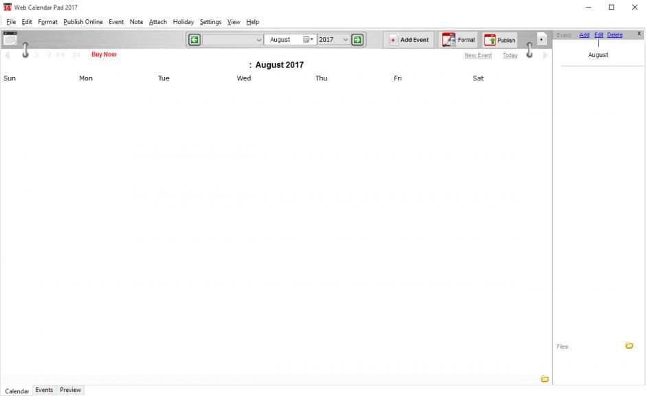This screenshot has width=646, height=396.
Task: Click the faded right navigation arrow
Action: [x=545, y=55]
